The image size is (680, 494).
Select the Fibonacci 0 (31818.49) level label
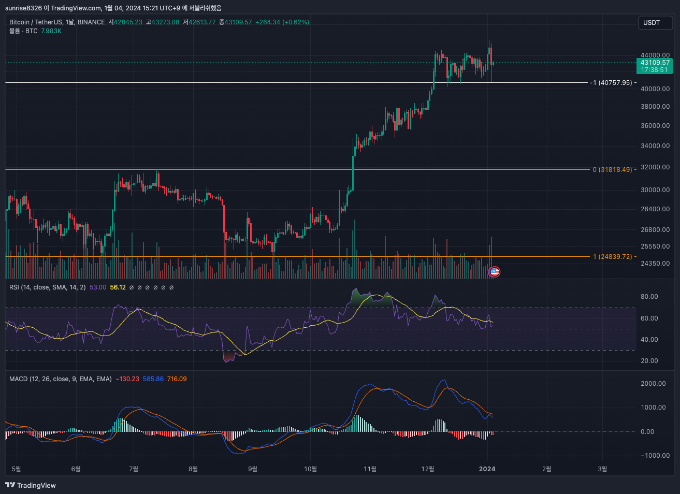click(x=613, y=169)
